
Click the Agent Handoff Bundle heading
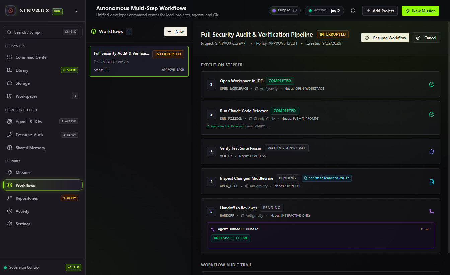click(238, 229)
